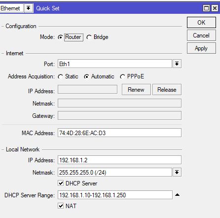Click the MAC Address input field
Viewport: 220px width, 218px height.
pyautogui.click(x=119, y=133)
